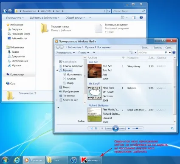This screenshot has height=164, width=180.
Task: Skip to next track in Media Player
Action: point(122,129)
